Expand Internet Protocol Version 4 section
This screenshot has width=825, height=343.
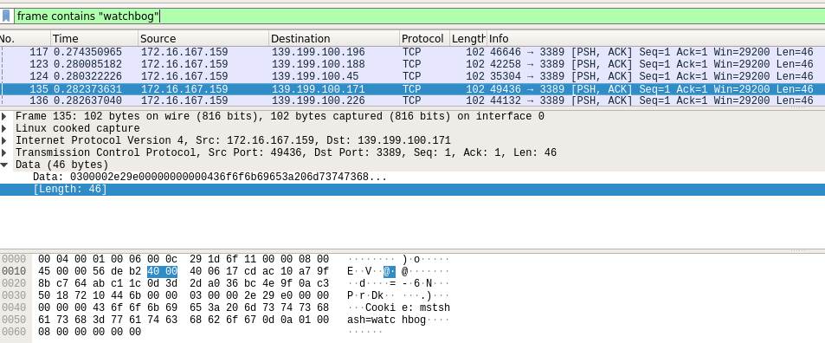4,140
